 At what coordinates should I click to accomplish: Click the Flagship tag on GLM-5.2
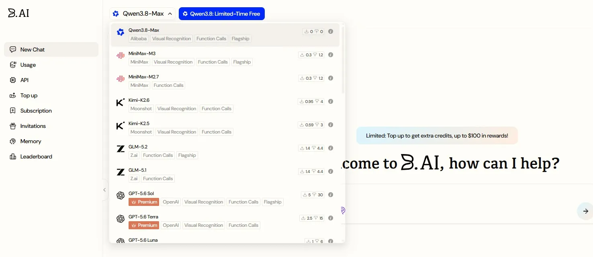(x=187, y=155)
